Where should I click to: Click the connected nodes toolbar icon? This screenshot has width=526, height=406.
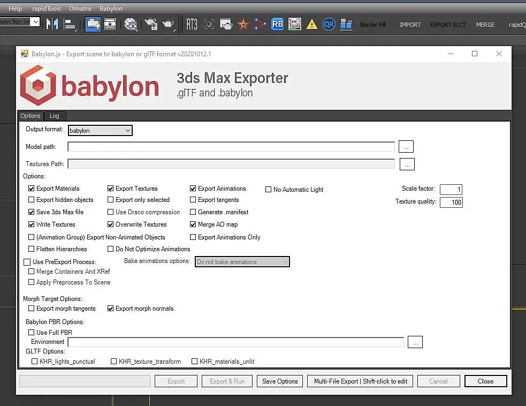coord(260,24)
